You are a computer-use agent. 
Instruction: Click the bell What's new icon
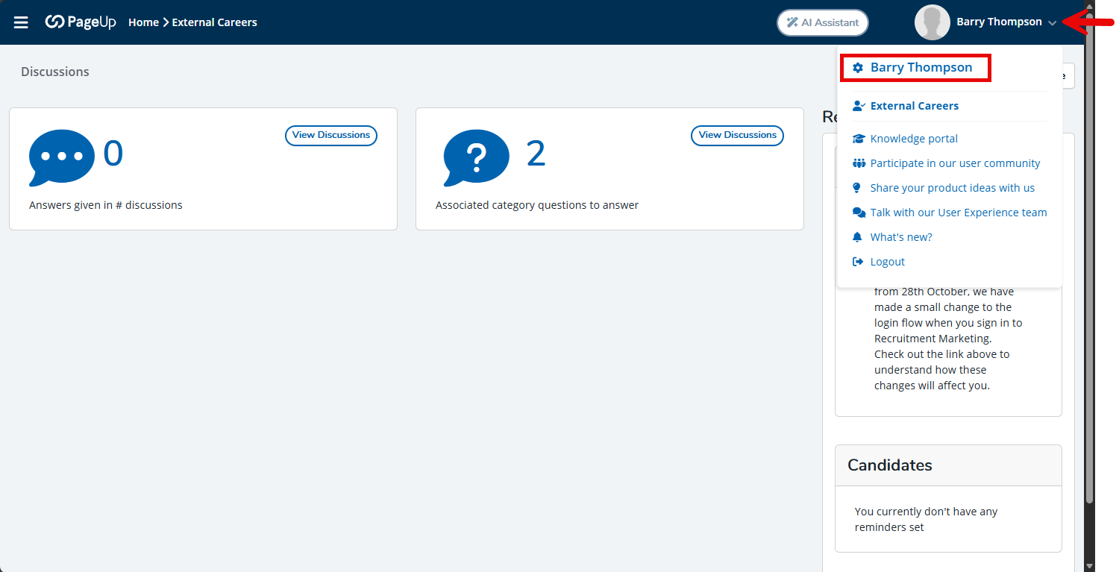coord(857,237)
